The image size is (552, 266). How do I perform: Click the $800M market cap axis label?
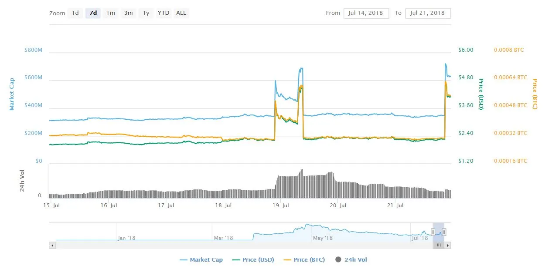tap(33, 50)
